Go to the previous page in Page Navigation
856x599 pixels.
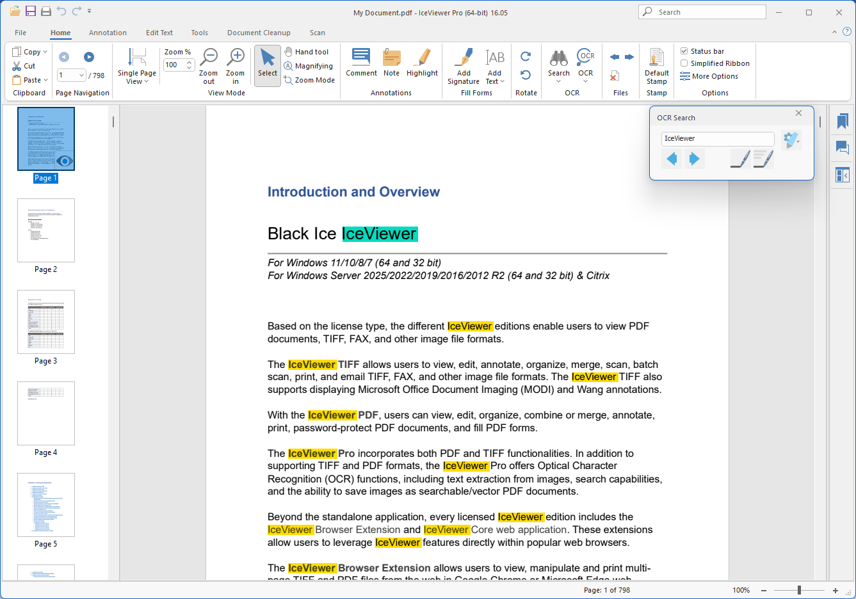[64, 57]
